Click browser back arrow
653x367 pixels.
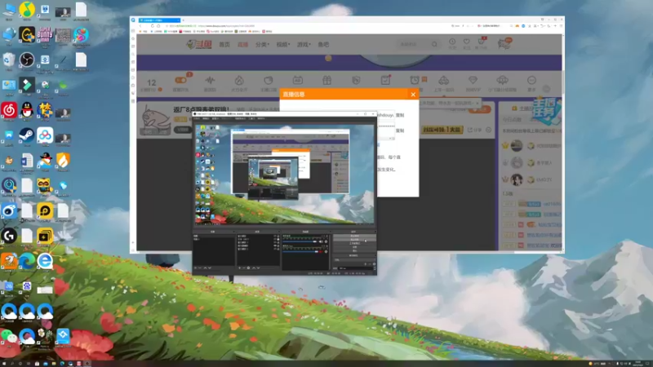click(x=140, y=26)
